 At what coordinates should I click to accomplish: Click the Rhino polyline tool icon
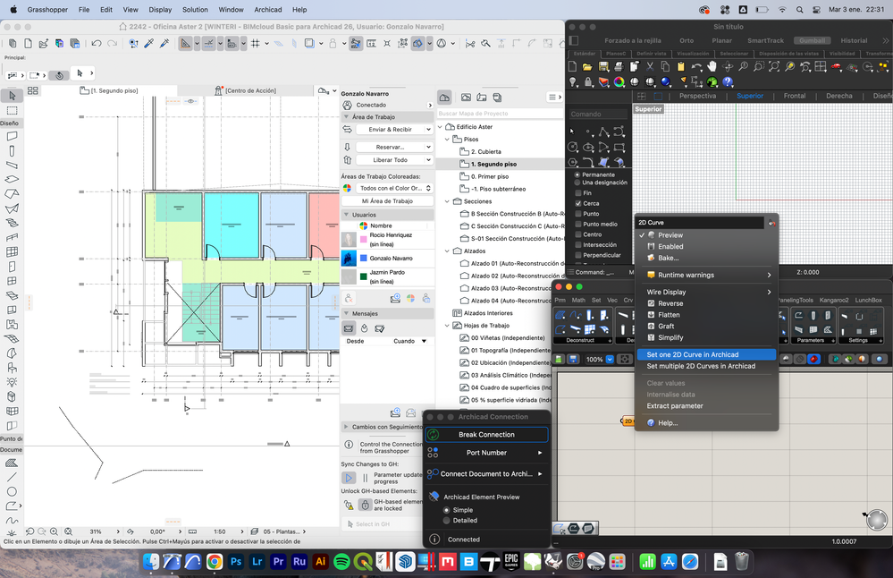(603, 132)
